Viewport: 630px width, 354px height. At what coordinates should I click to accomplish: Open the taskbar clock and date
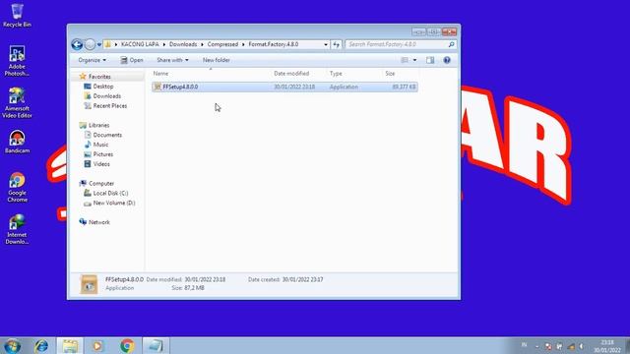coord(607,346)
